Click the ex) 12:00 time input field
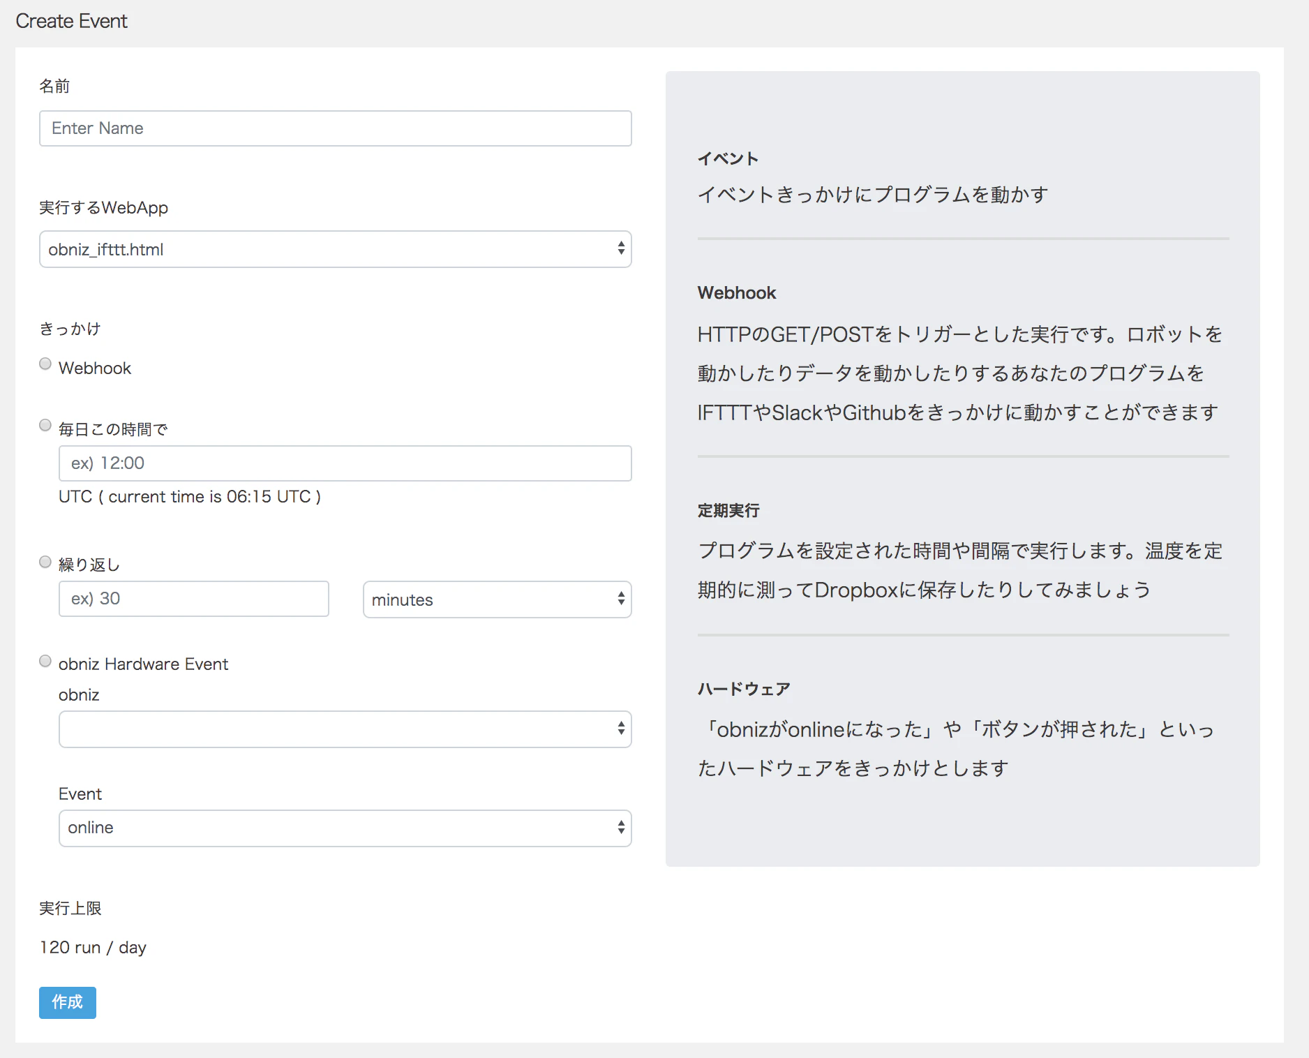 (345, 463)
